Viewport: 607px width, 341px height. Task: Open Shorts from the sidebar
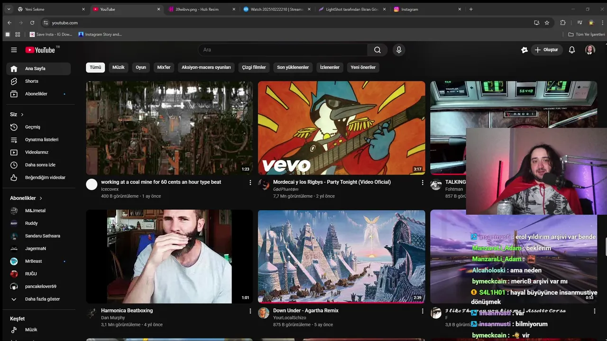(38, 81)
